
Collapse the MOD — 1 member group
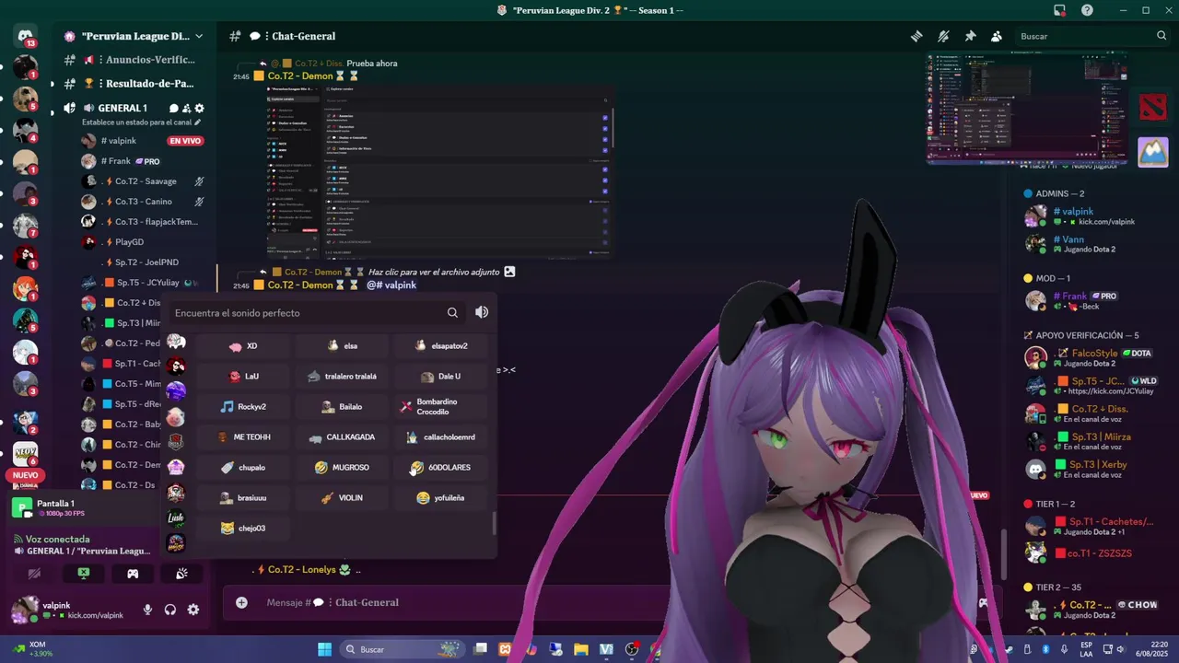tap(1045, 278)
